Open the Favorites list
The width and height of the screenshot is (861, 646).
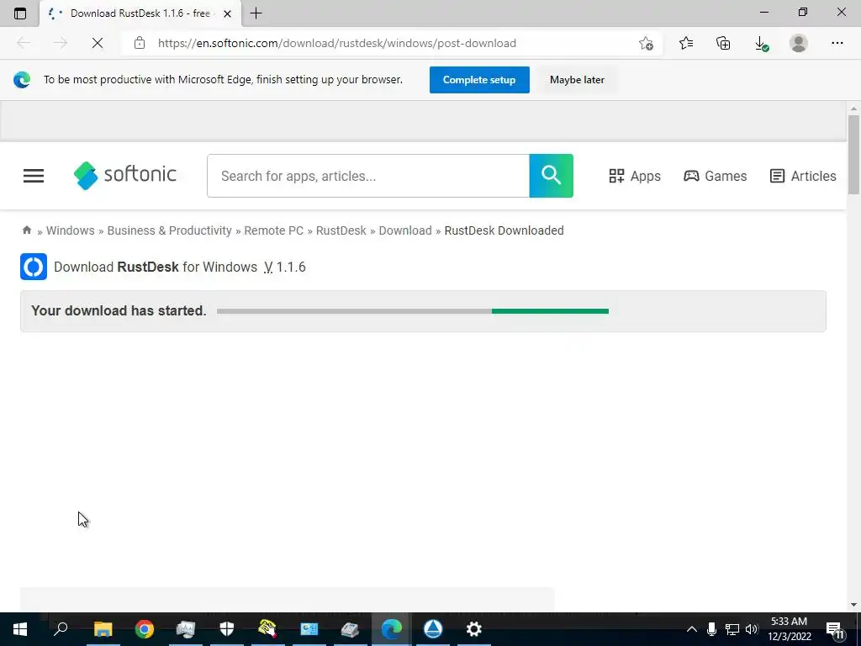click(686, 43)
